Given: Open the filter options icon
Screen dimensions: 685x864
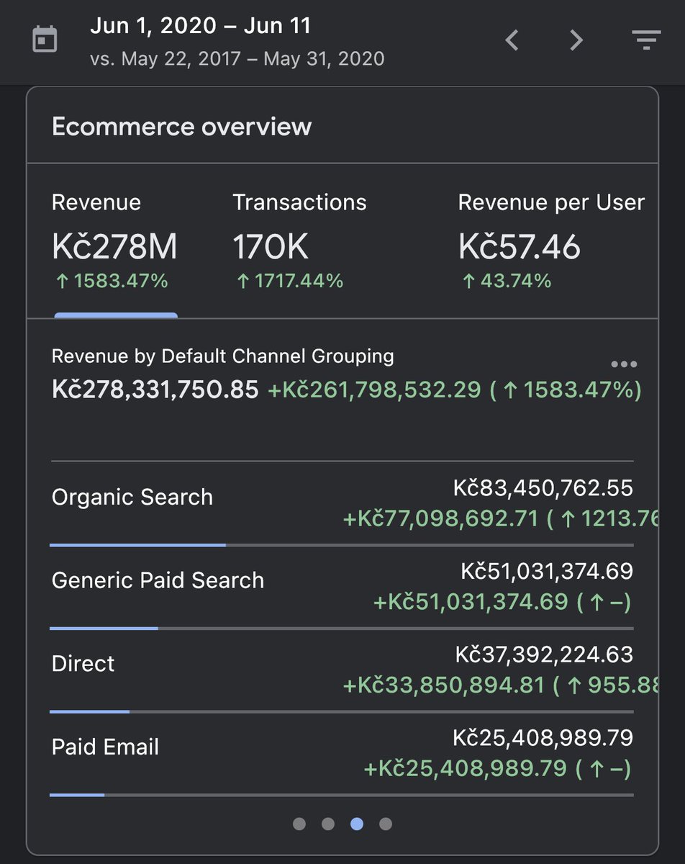Looking at the screenshot, I should click(646, 40).
